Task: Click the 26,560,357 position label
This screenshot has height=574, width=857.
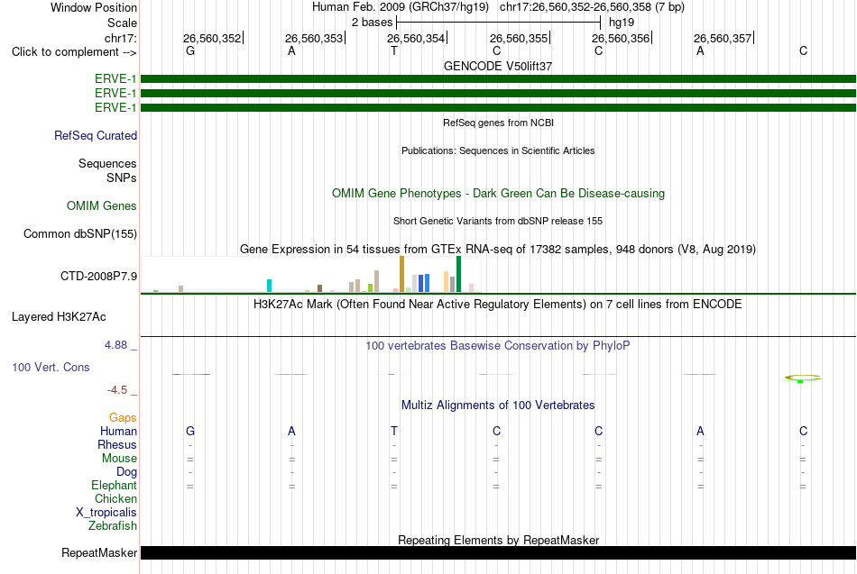Action: coord(723,38)
